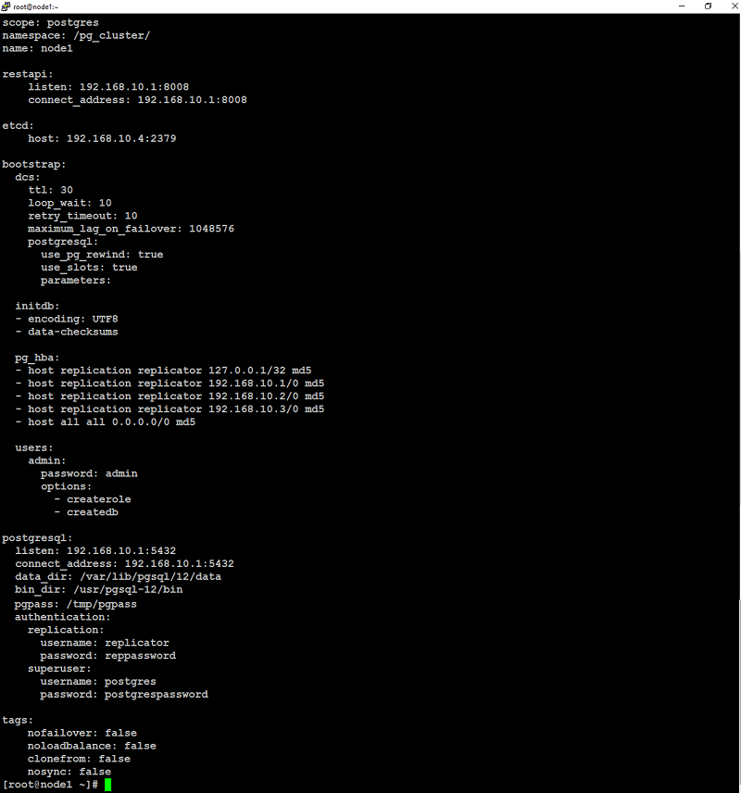Click the green cursor at the prompt
The height and width of the screenshot is (793, 741).
[x=107, y=785]
